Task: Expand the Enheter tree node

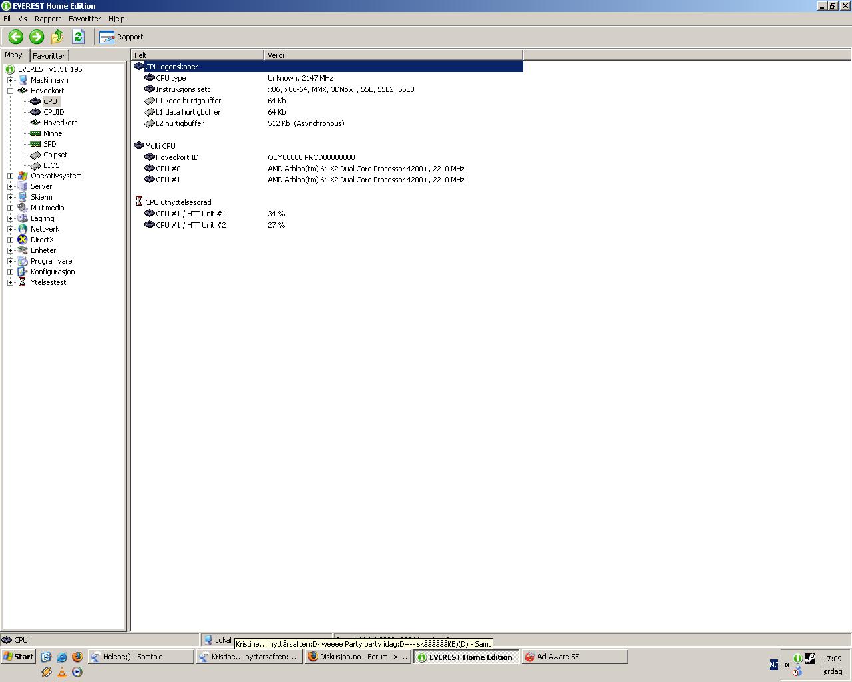Action: click(10, 250)
